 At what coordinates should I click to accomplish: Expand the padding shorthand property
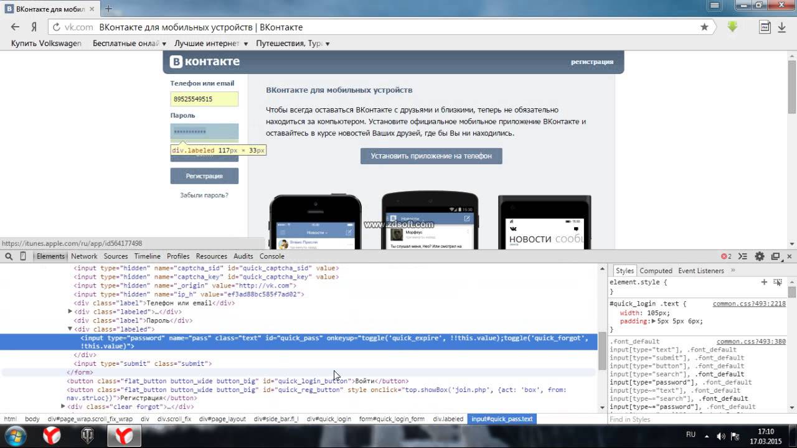tap(654, 321)
